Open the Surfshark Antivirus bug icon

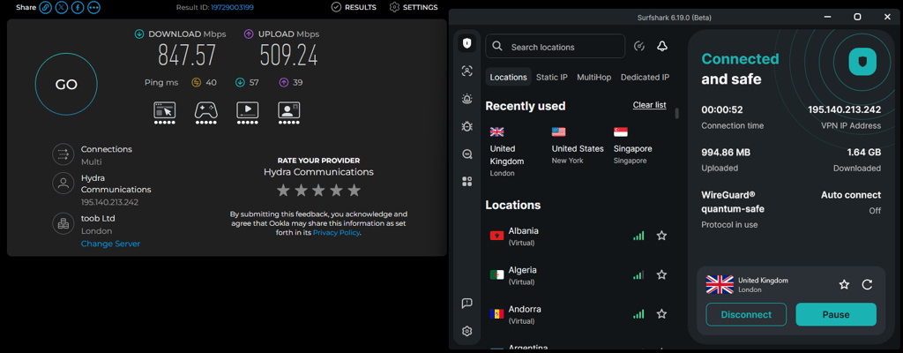pyautogui.click(x=467, y=126)
